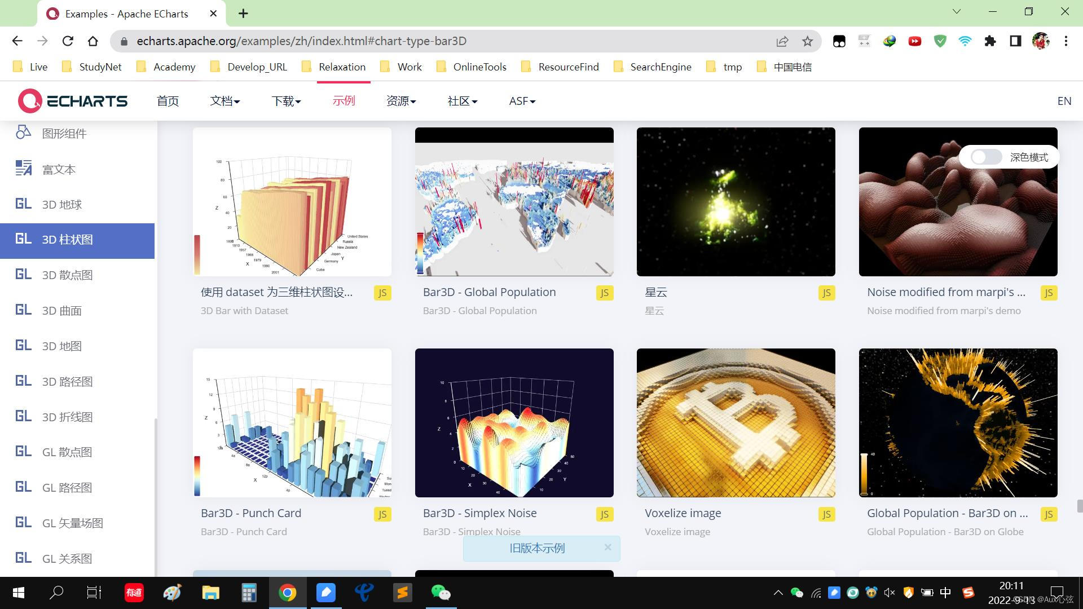
Task: Expand the 资源 dropdown
Action: (401, 101)
